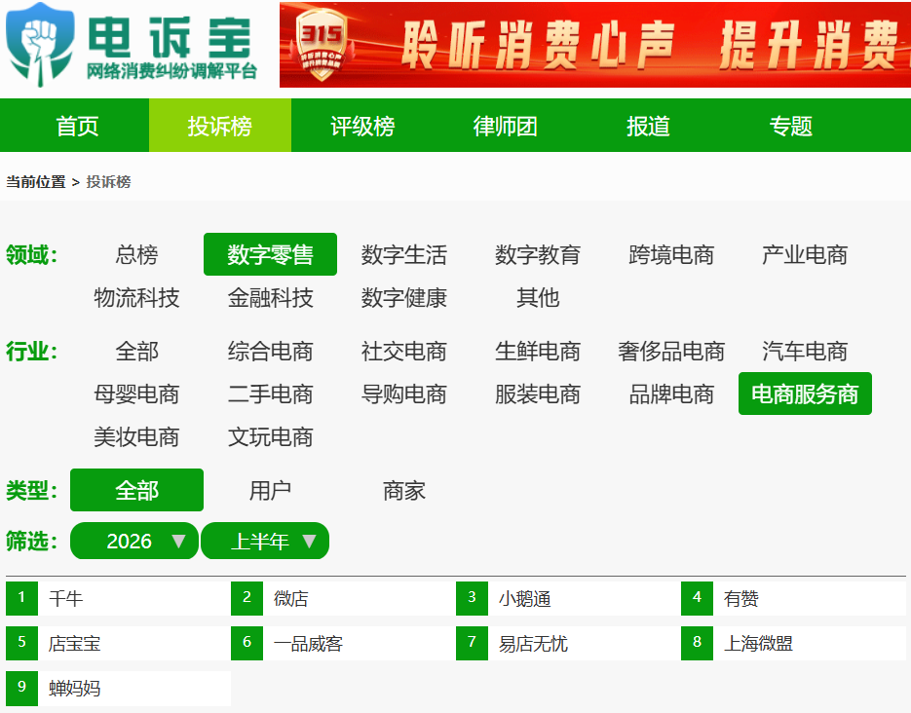The height and width of the screenshot is (713, 911).
Task: Open the rank 8 entry 上海微盟
Action: [793, 643]
